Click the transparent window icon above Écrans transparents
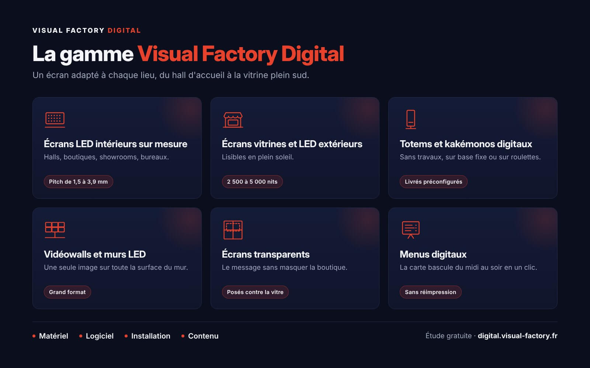590x368 pixels. point(233,230)
